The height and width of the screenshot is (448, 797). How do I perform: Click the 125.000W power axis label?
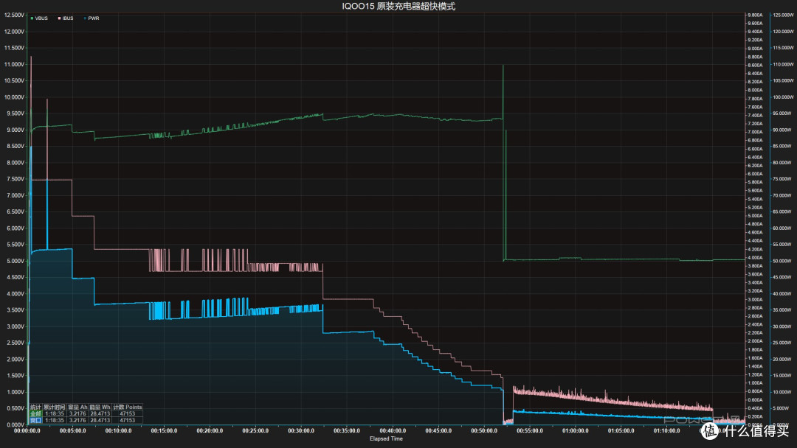[783, 15]
